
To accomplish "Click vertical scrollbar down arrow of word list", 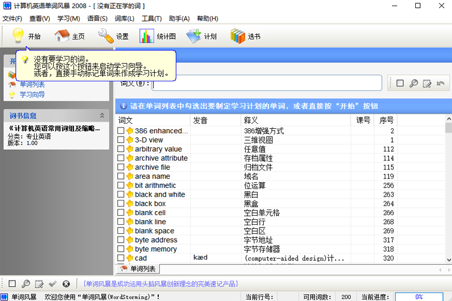I will coord(449,260).
